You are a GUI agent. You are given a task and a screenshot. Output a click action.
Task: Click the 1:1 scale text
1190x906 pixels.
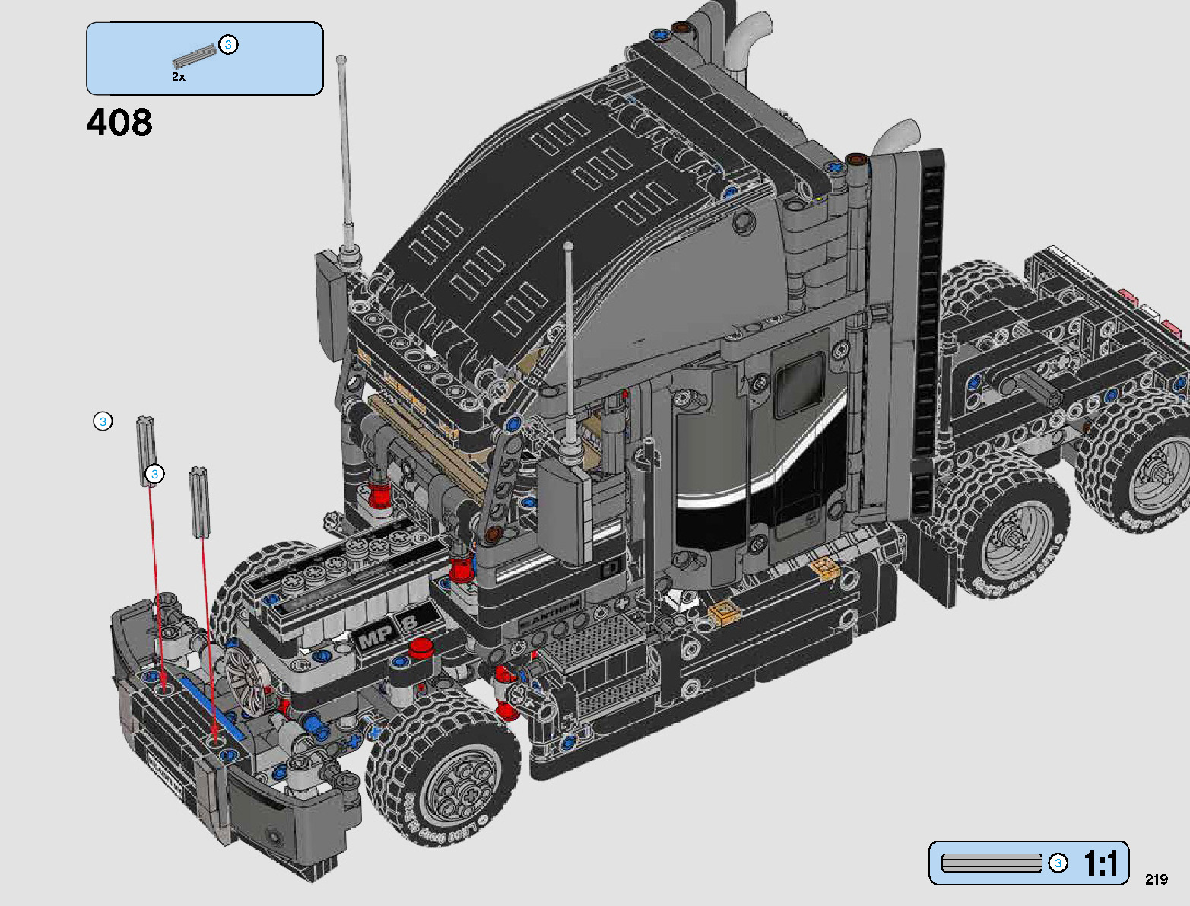tap(1100, 864)
